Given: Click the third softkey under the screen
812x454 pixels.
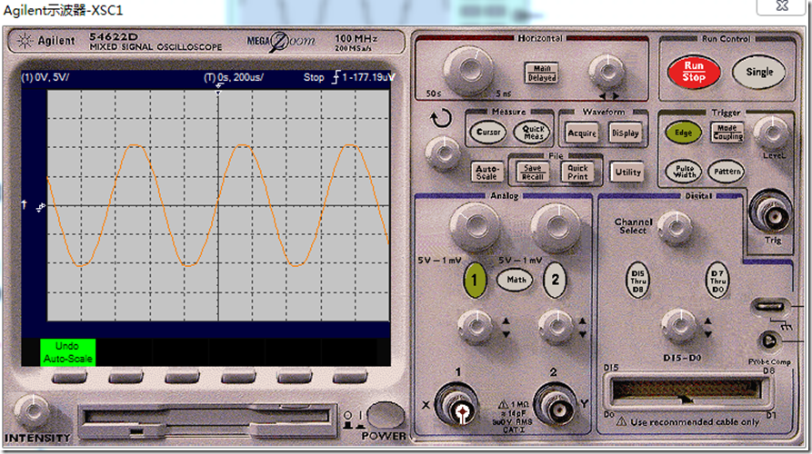Looking at the screenshot, I should tap(182, 379).
